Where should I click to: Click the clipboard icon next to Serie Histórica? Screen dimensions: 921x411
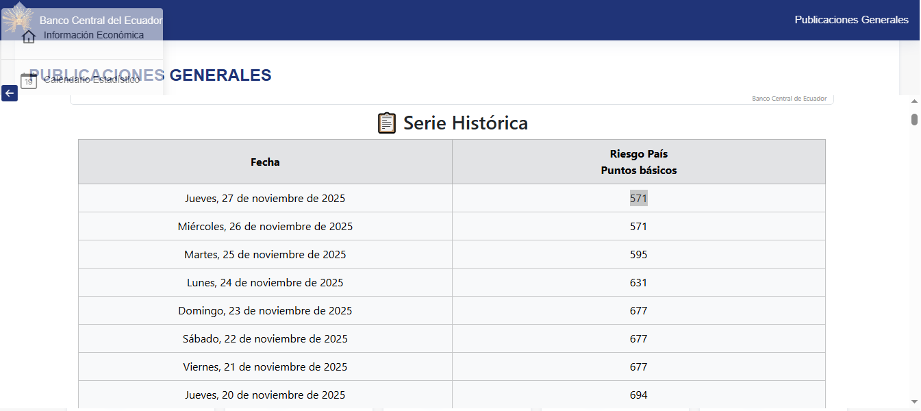coord(386,123)
